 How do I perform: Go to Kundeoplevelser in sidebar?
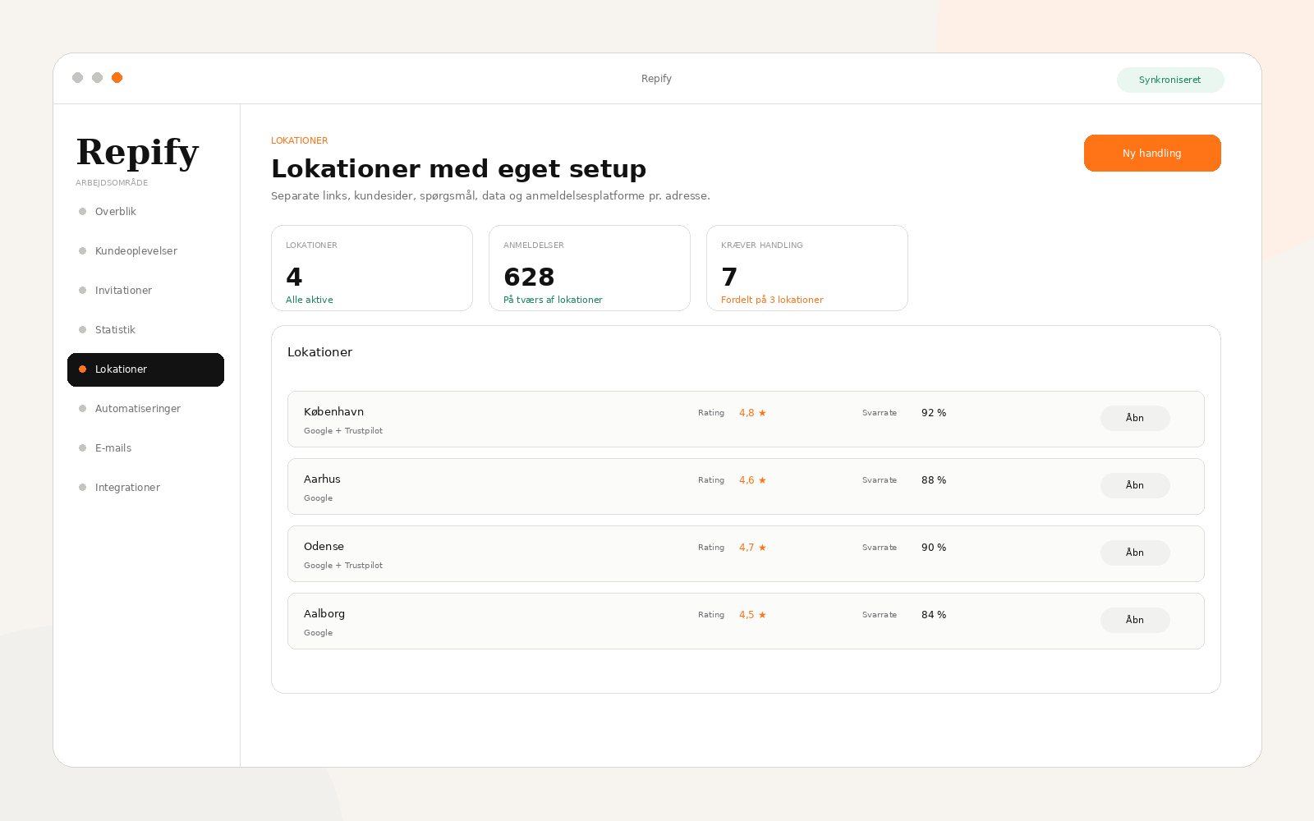[x=145, y=251]
